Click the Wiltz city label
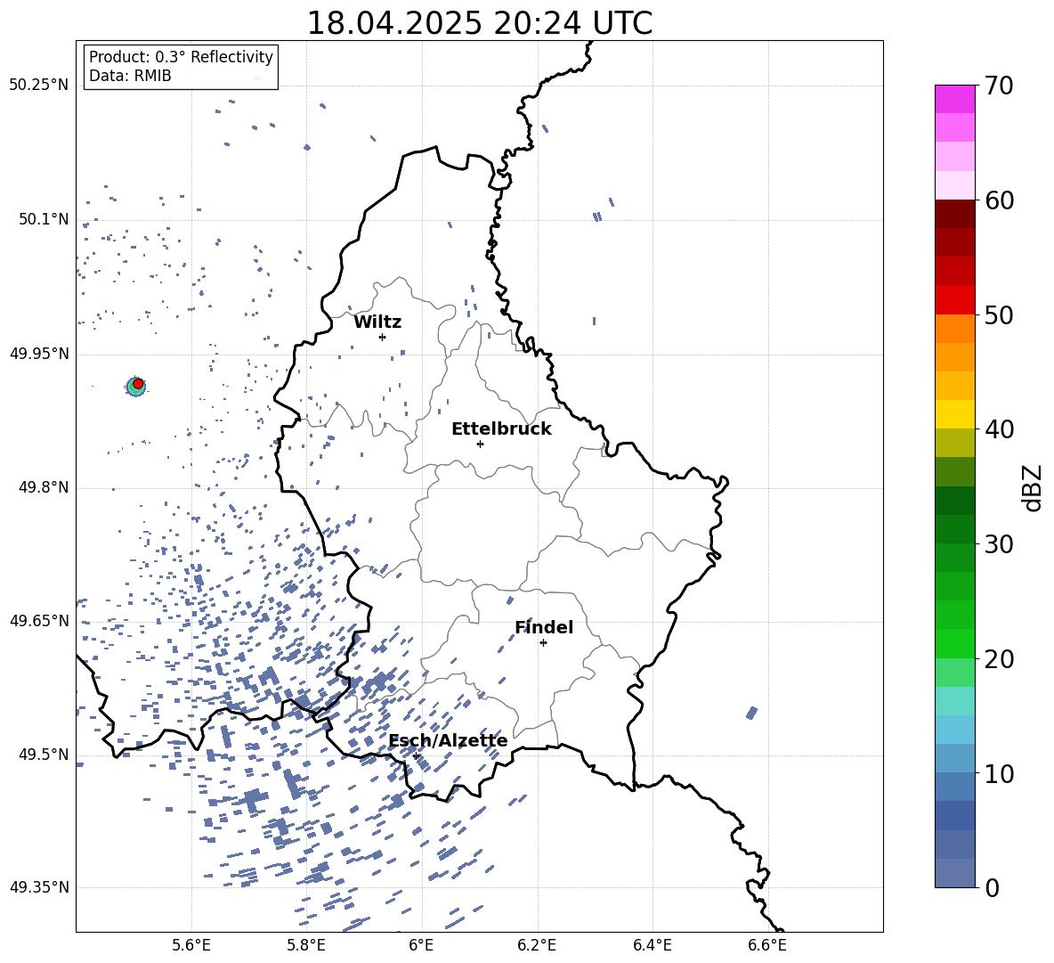Viewport: 1054px width, 963px height. tap(377, 322)
